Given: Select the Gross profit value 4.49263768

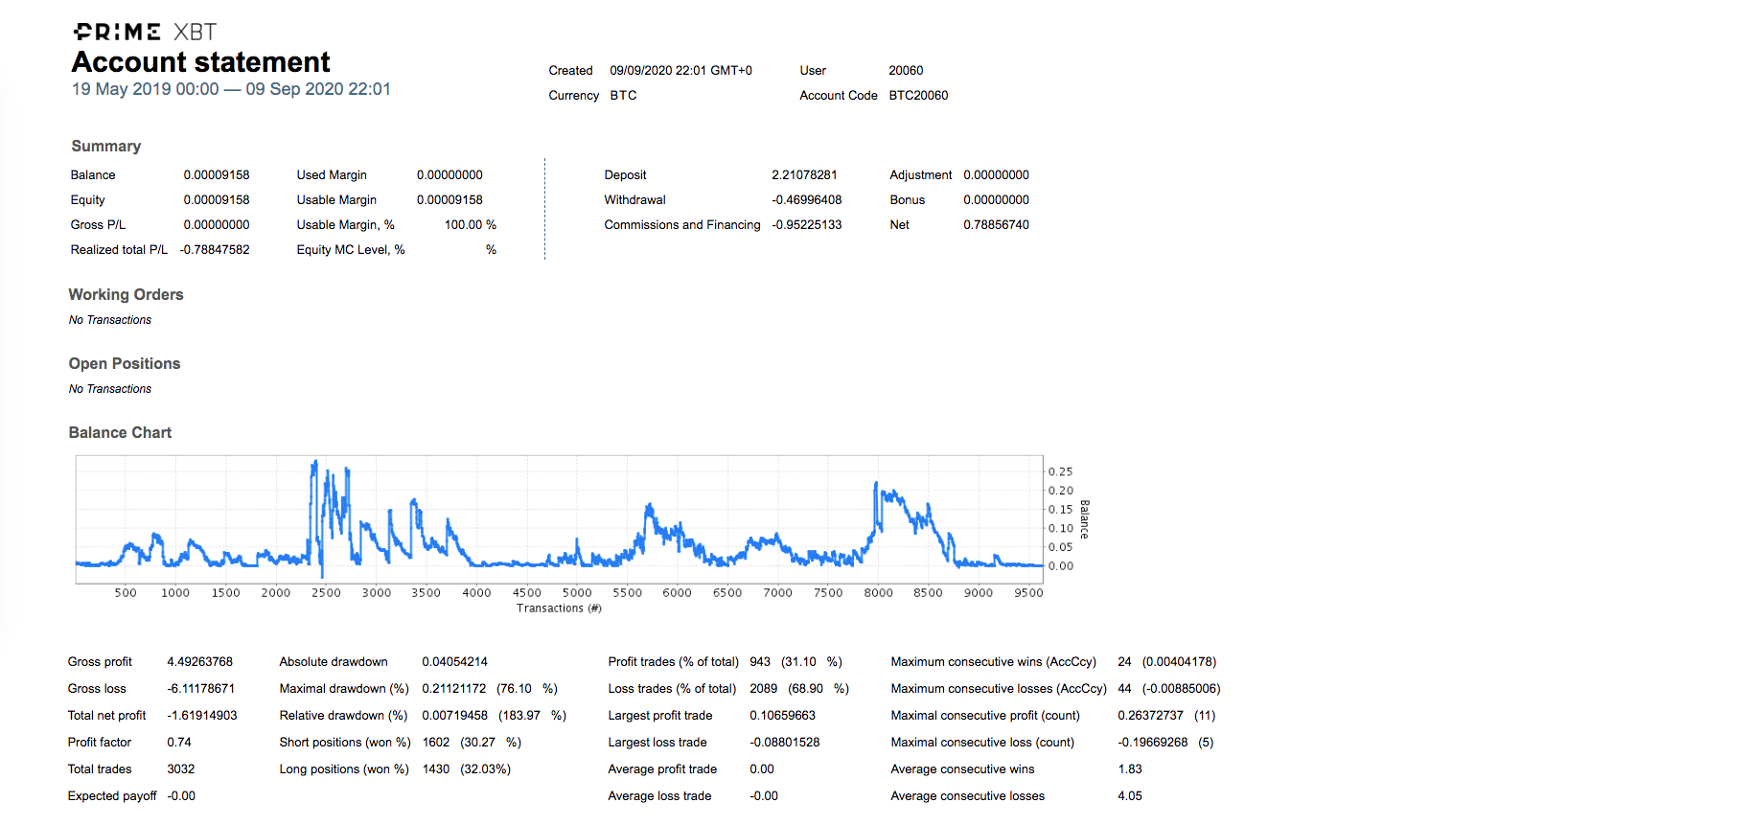Looking at the screenshot, I should point(199,662).
